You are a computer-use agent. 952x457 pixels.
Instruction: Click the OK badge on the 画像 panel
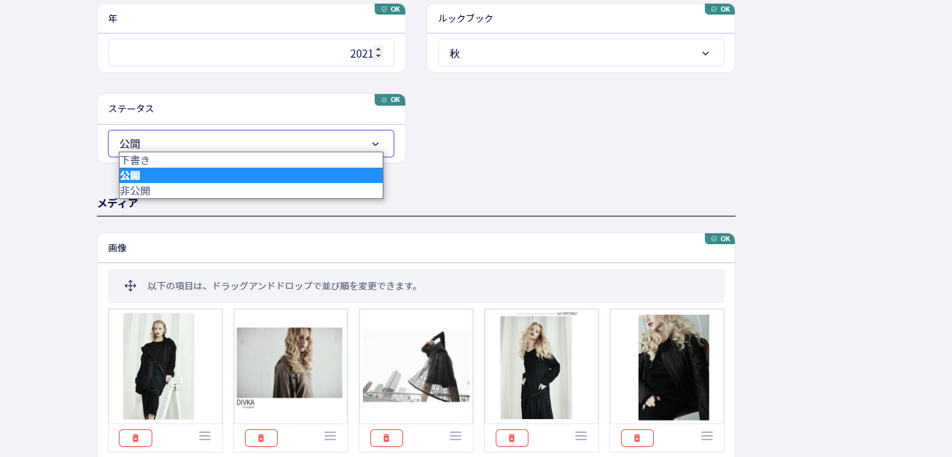pos(719,239)
